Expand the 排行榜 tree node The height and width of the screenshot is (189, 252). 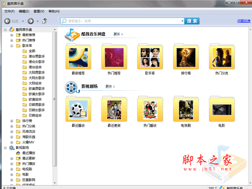(x=12, y=121)
